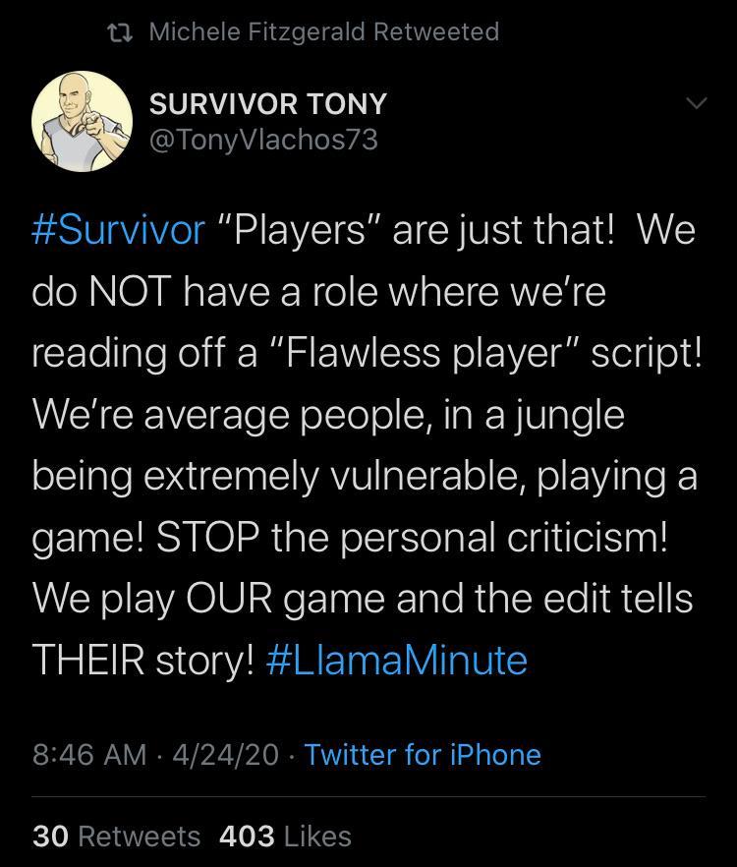Viewport: 737px width, 867px height.
Task: Open the profile via the cartoon avatar icon
Action: coord(81,120)
